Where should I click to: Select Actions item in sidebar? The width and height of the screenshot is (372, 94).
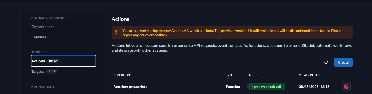64,61
